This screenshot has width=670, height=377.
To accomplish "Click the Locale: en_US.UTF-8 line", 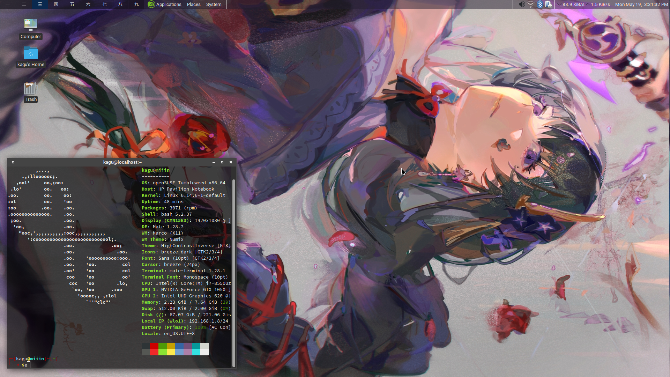I will click(x=168, y=333).
